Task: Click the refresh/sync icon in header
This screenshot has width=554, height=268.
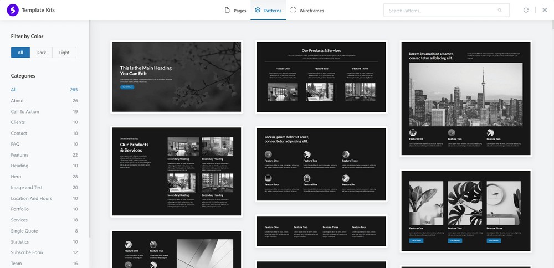Action: (526, 10)
